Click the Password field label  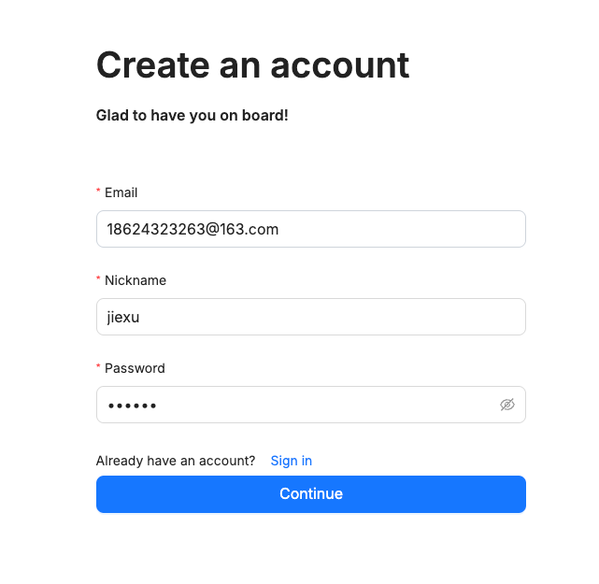[135, 368]
